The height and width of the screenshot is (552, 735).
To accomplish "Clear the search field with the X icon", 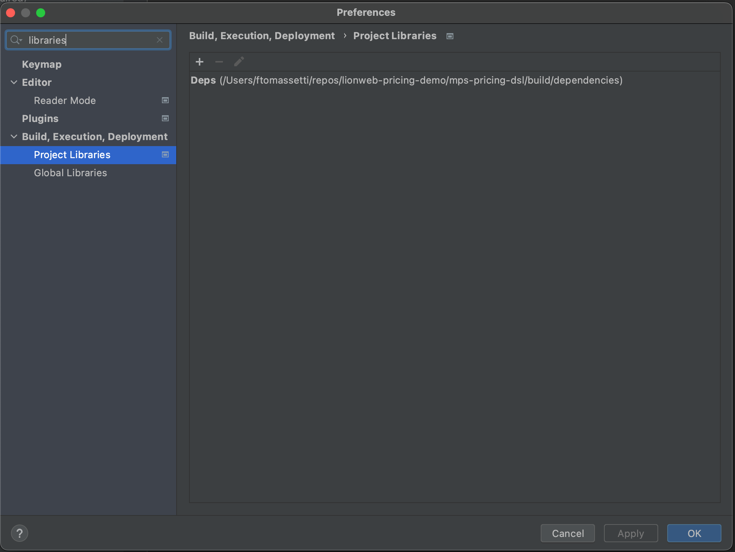I will (160, 40).
